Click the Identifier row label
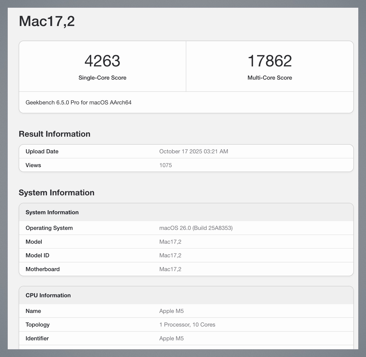366x357 pixels. 37,338
